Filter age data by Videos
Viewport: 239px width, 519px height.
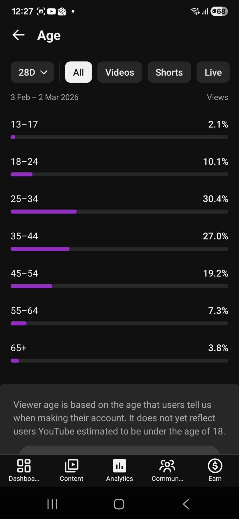tap(119, 72)
